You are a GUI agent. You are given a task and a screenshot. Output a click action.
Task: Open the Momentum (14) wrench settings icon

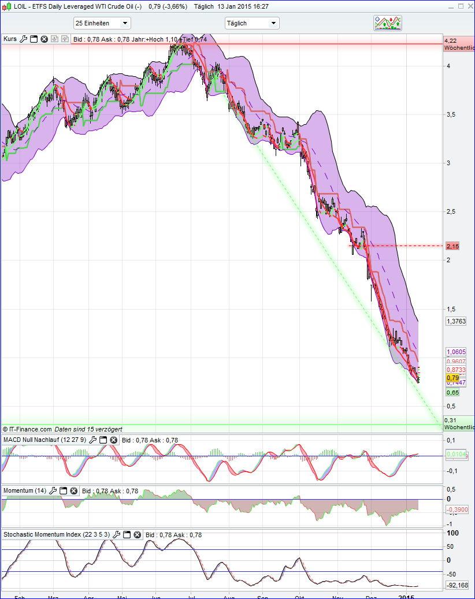(53, 490)
